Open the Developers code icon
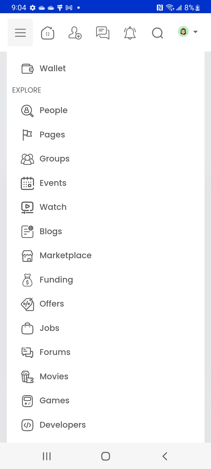The width and height of the screenshot is (211, 469). [x=27, y=425]
